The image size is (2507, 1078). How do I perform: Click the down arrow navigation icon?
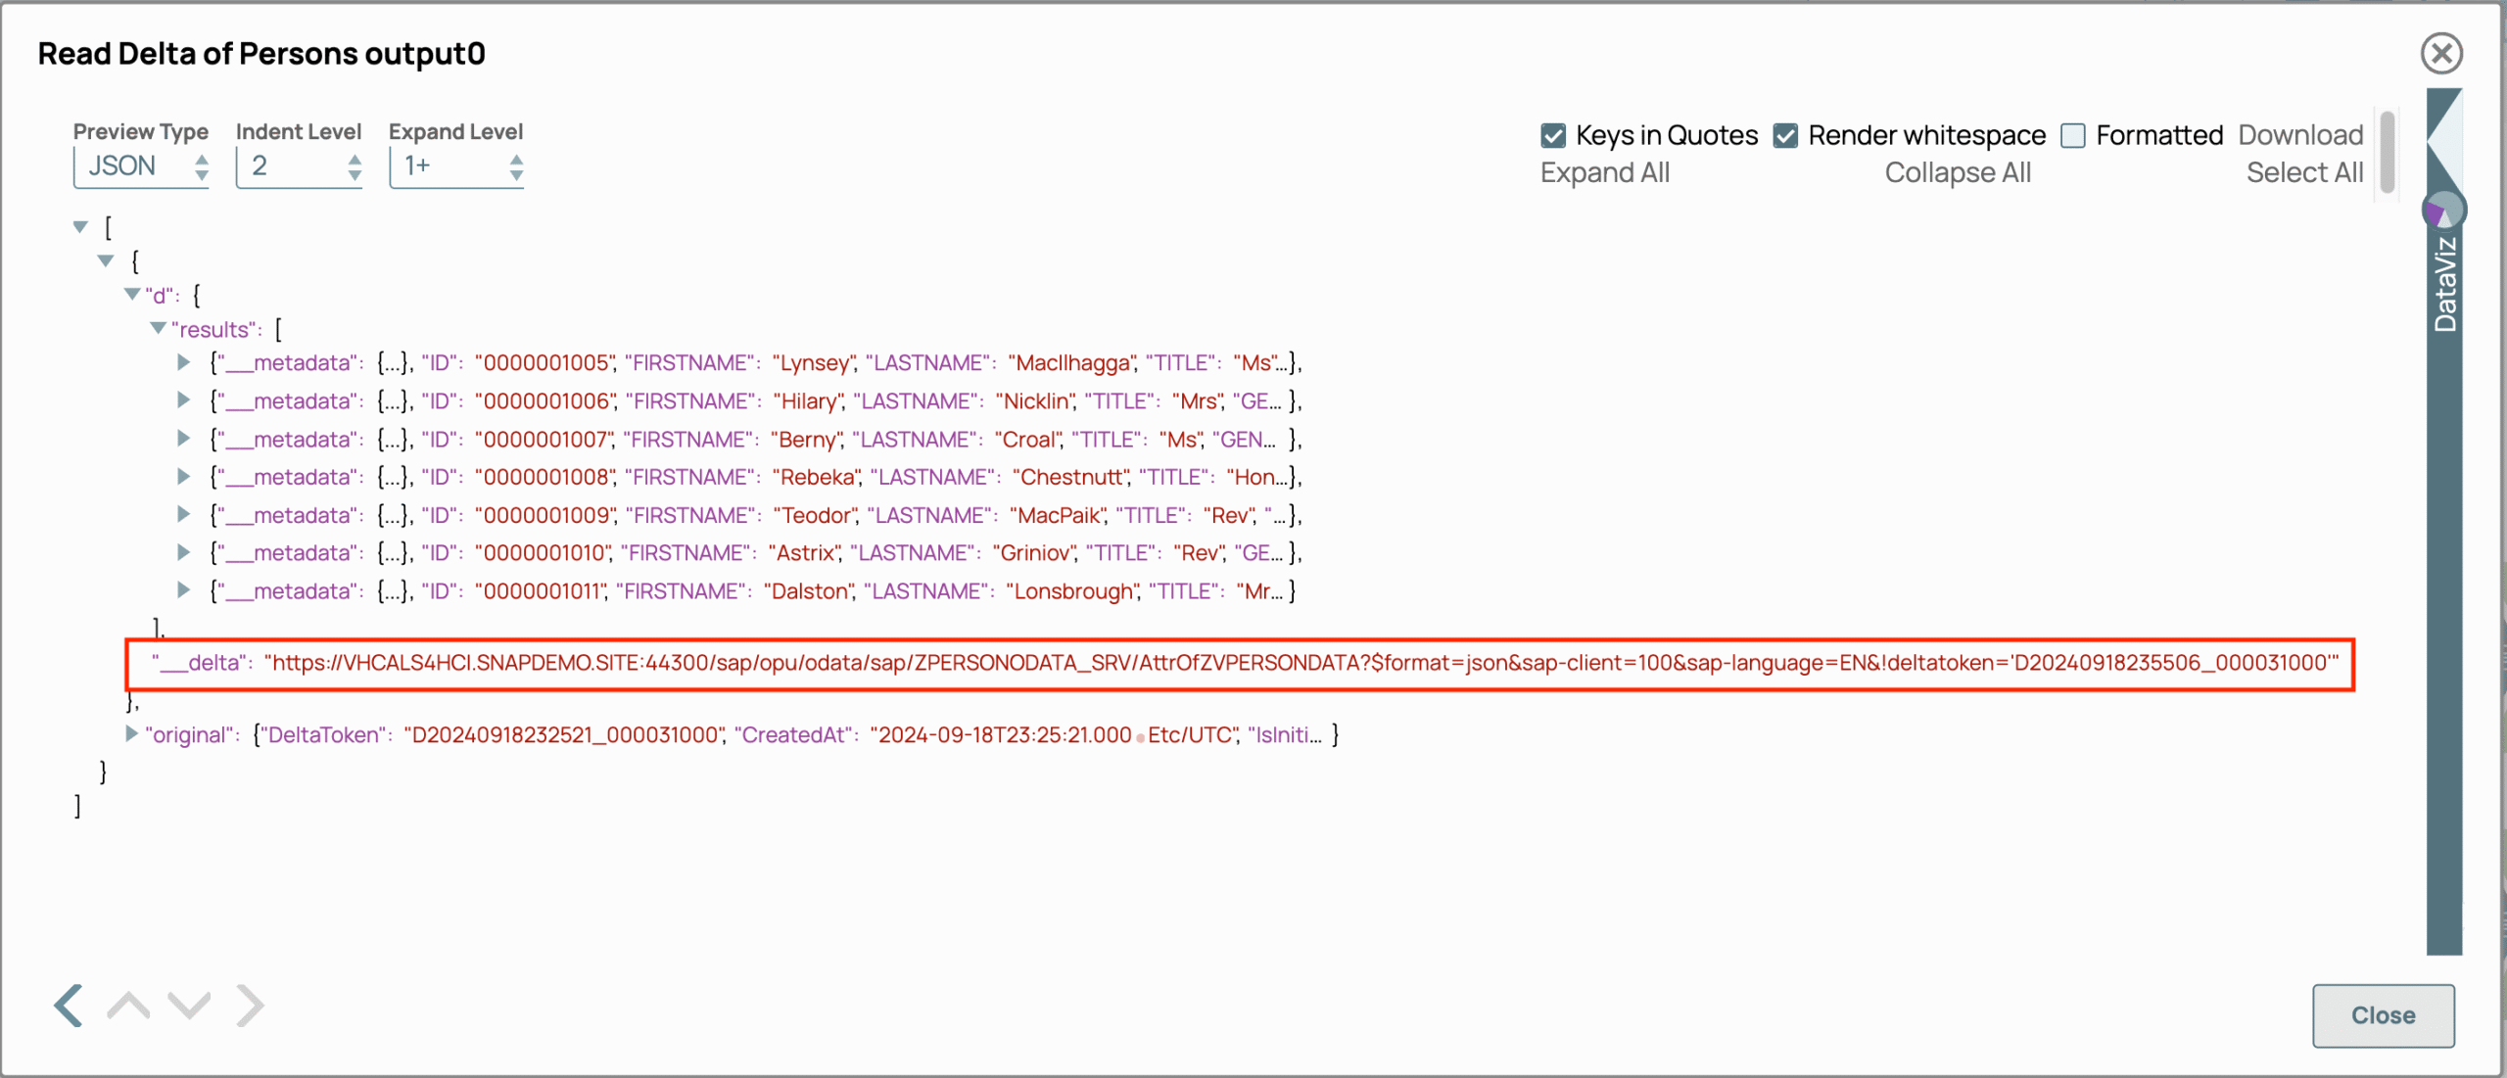point(189,1006)
